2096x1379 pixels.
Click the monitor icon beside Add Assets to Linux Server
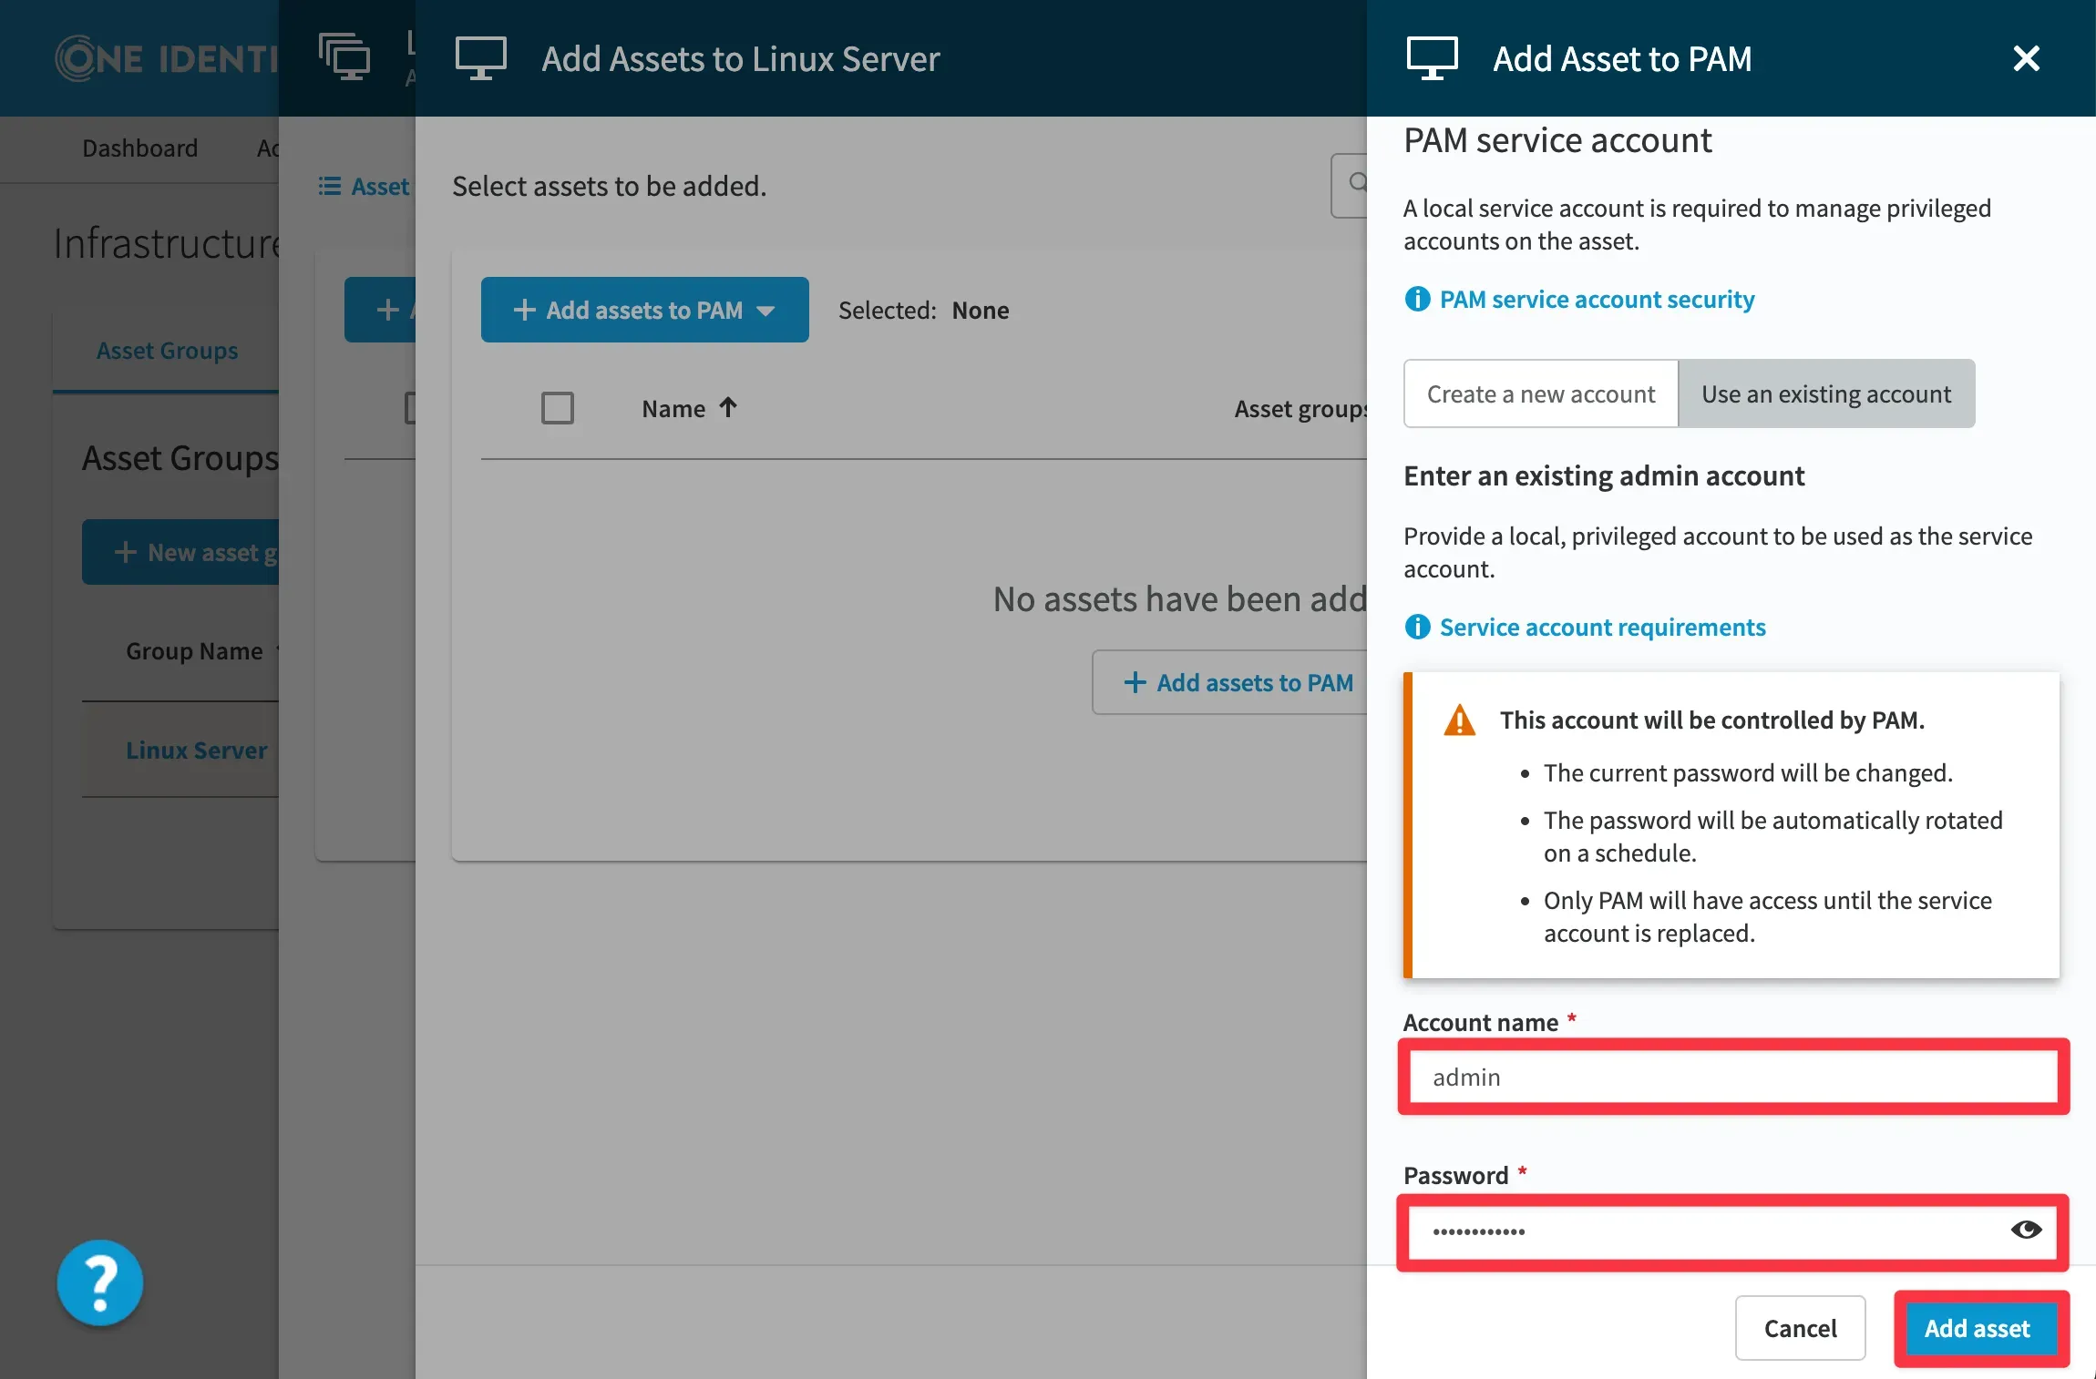[x=481, y=58]
